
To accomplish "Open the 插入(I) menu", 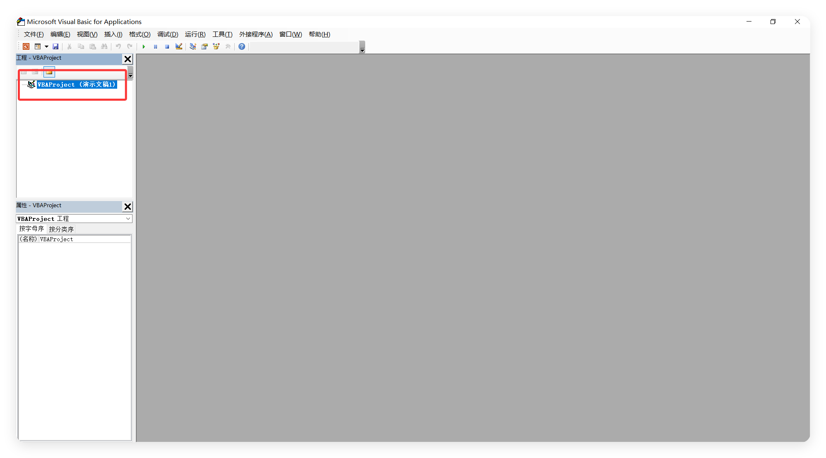I will click(113, 34).
